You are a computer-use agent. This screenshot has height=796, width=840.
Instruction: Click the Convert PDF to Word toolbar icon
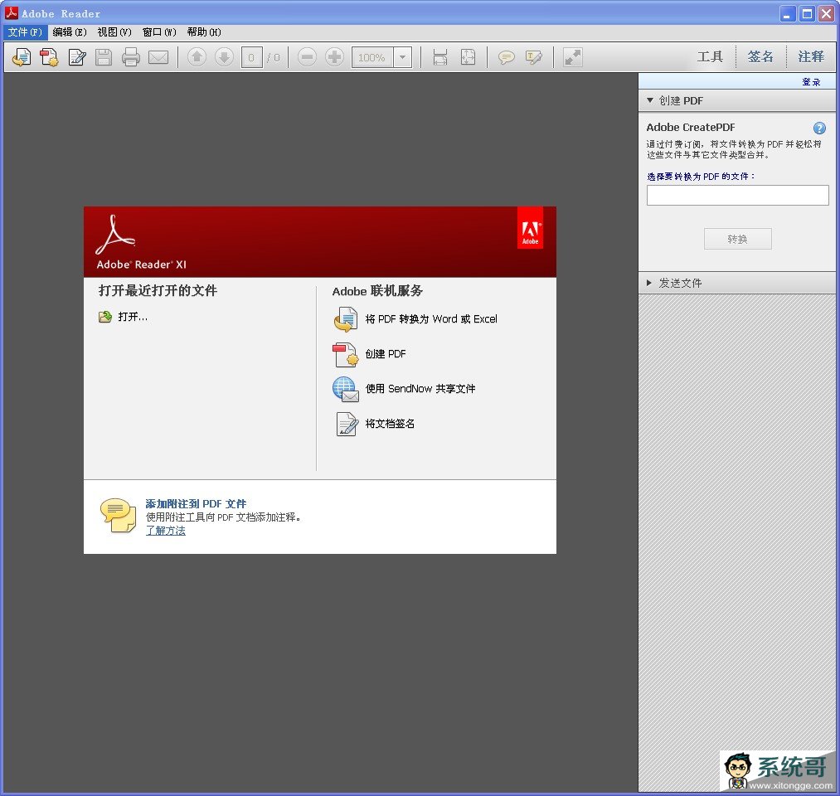pyautogui.click(x=22, y=56)
